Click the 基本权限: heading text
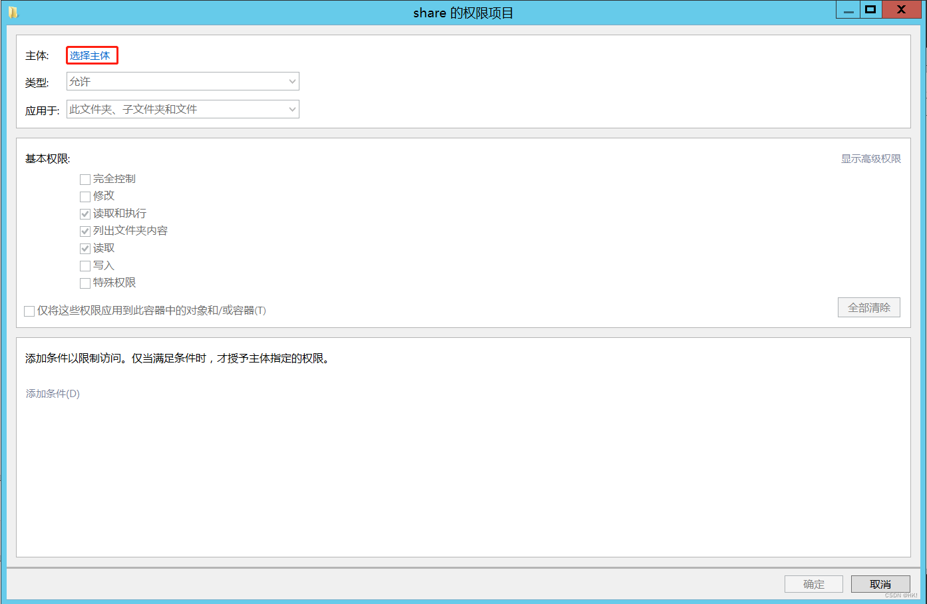927x604 pixels. click(x=48, y=158)
